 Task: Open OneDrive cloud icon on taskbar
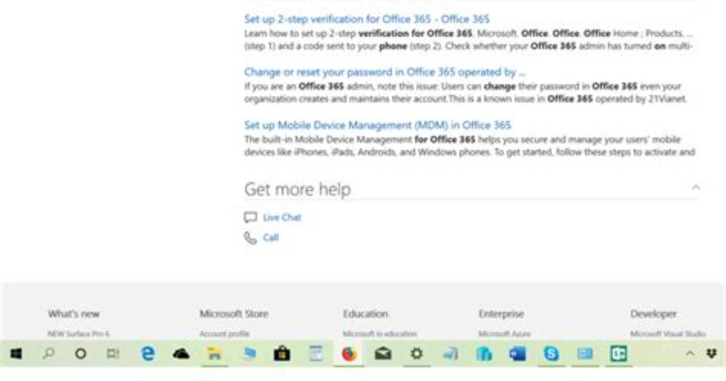181,354
